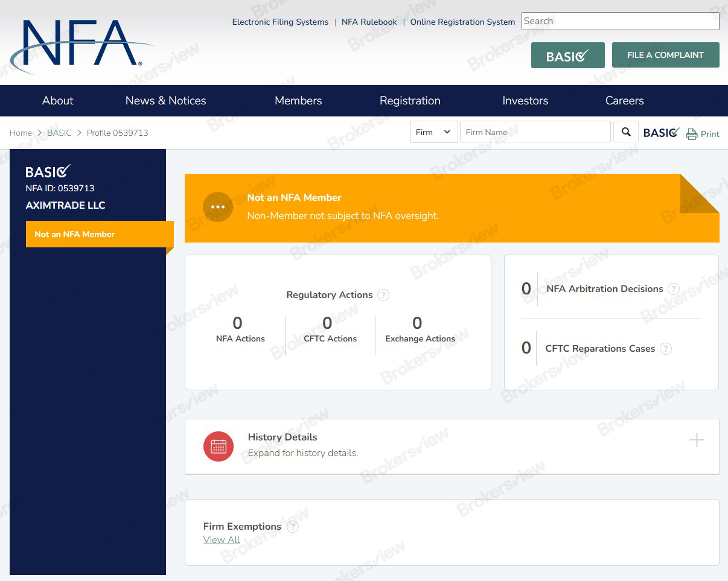Click the CFTC Reparations Cases help icon
728x581 pixels.
(665, 349)
